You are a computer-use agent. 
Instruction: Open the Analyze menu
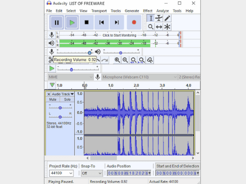click(x=163, y=11)
